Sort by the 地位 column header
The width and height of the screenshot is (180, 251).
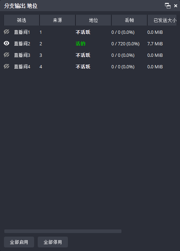(93, 20)
